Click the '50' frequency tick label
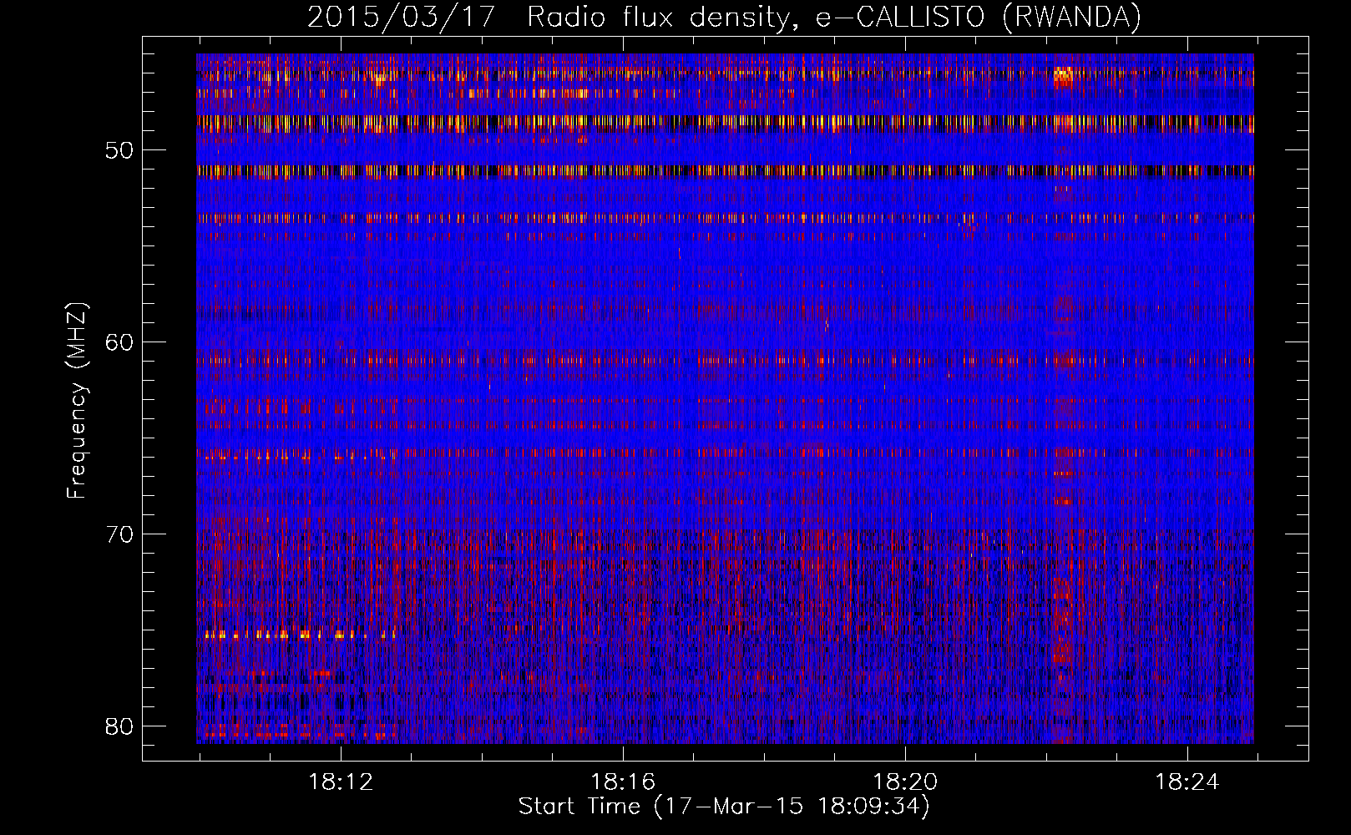 (119, 150)
